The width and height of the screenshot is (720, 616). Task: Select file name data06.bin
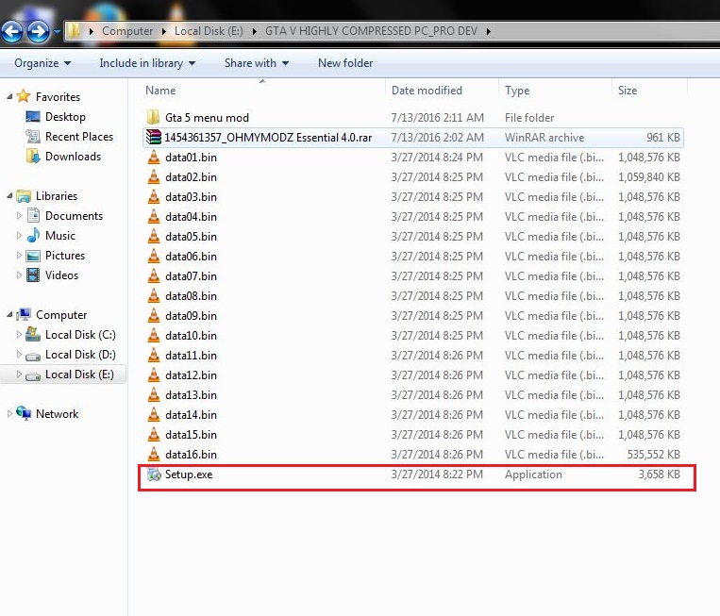tap(191, 257)
